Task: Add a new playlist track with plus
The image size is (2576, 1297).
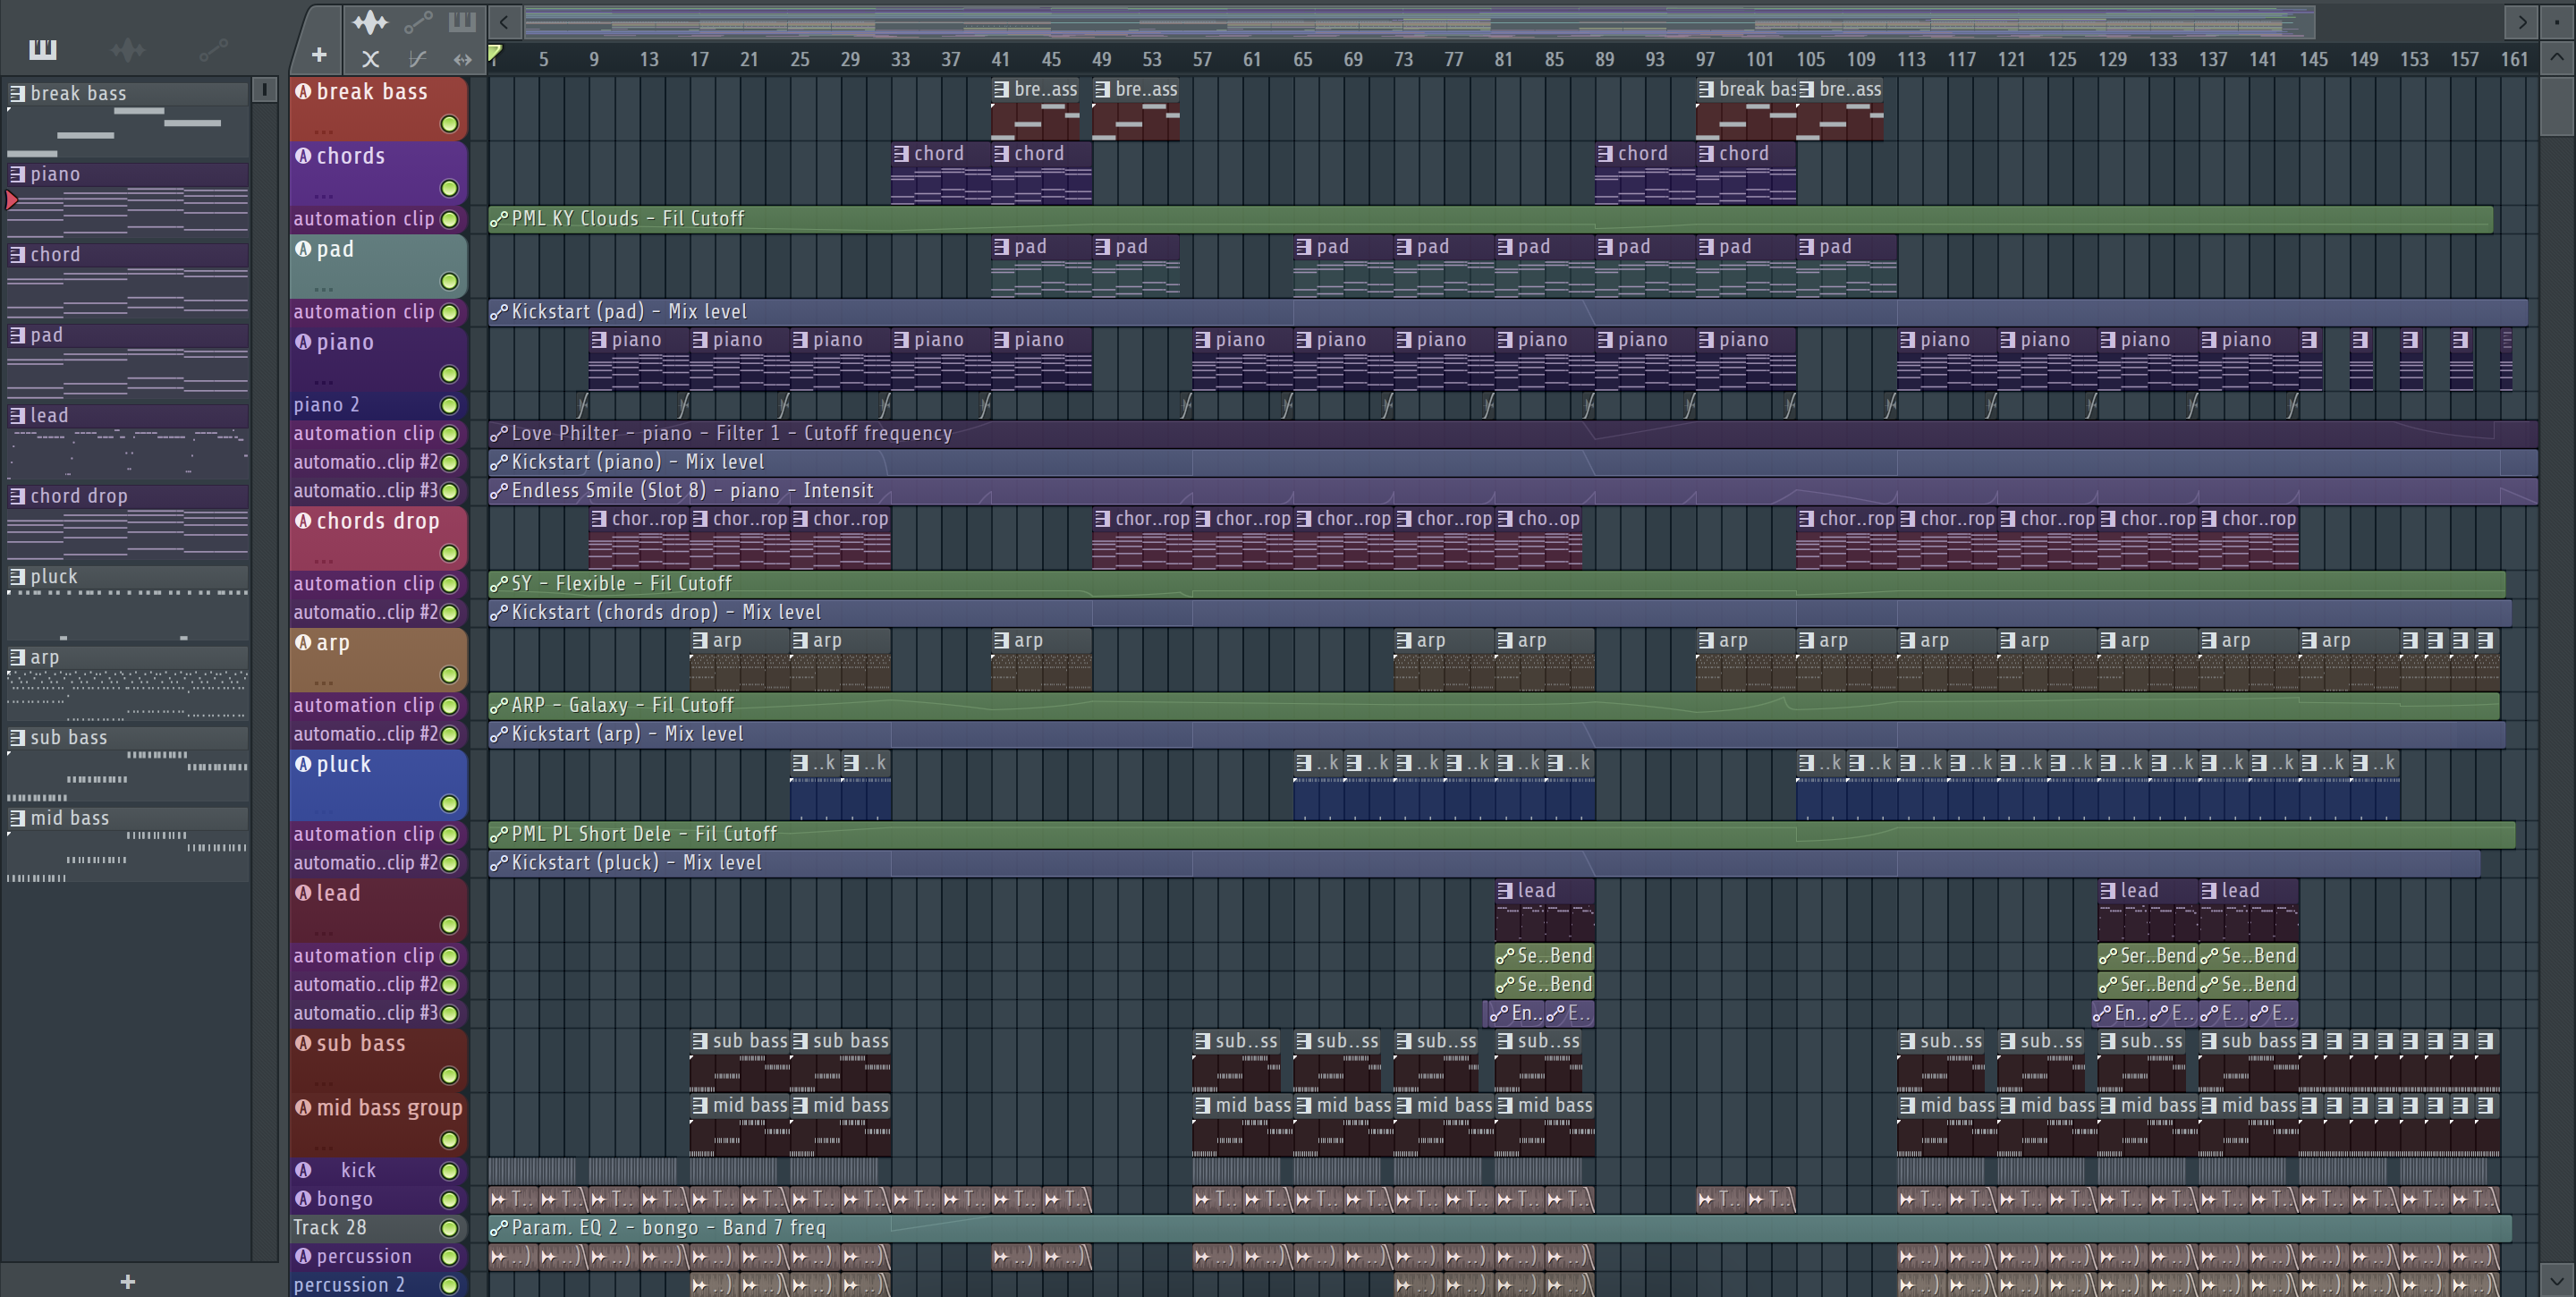Action: pos(319,55)
